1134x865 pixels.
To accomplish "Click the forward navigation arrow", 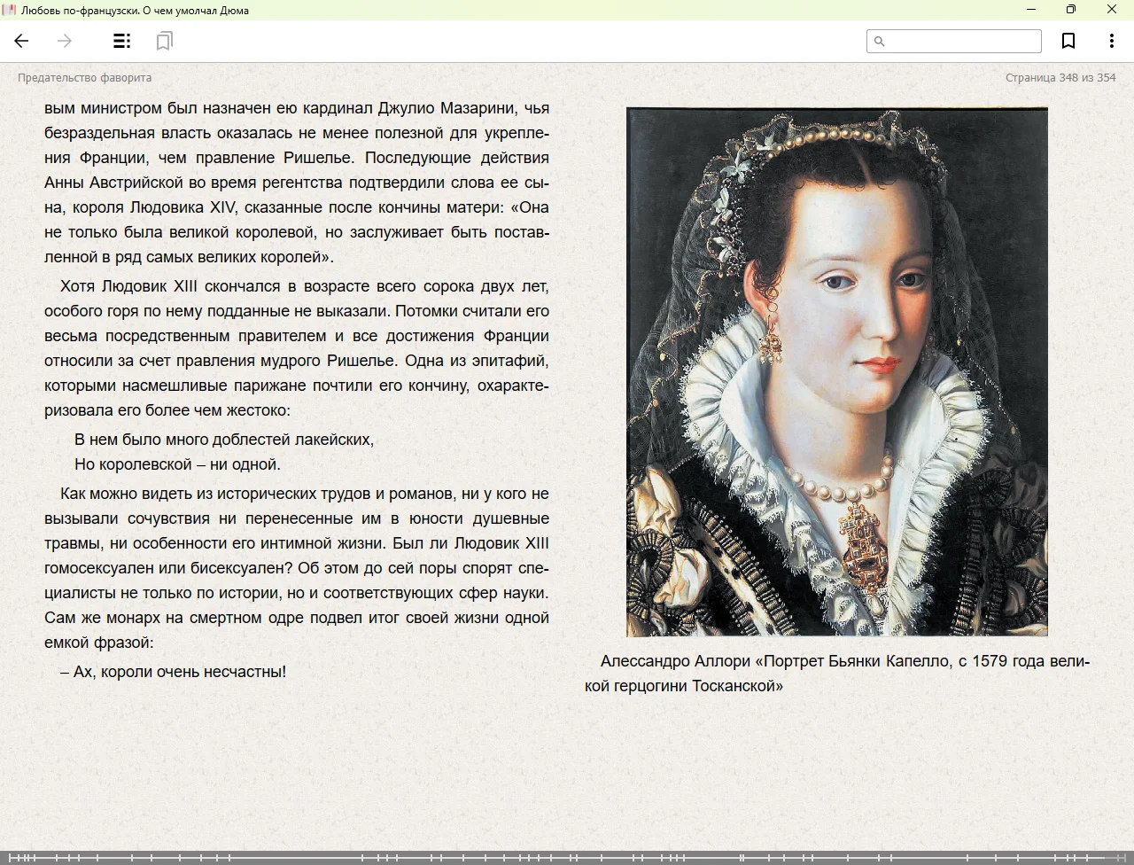I will 65,41.
